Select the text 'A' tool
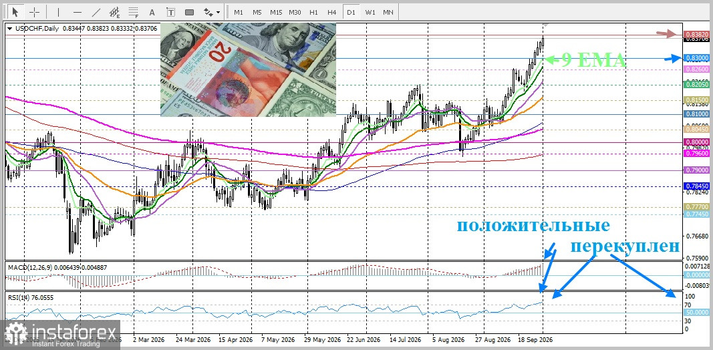Screen dimensions: 713x350 click(x=152, y=12)
